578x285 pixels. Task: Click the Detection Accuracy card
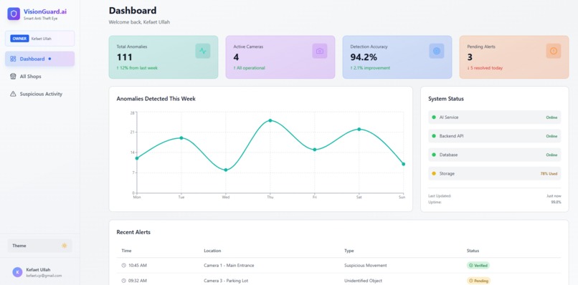click(x=397, y=57)
